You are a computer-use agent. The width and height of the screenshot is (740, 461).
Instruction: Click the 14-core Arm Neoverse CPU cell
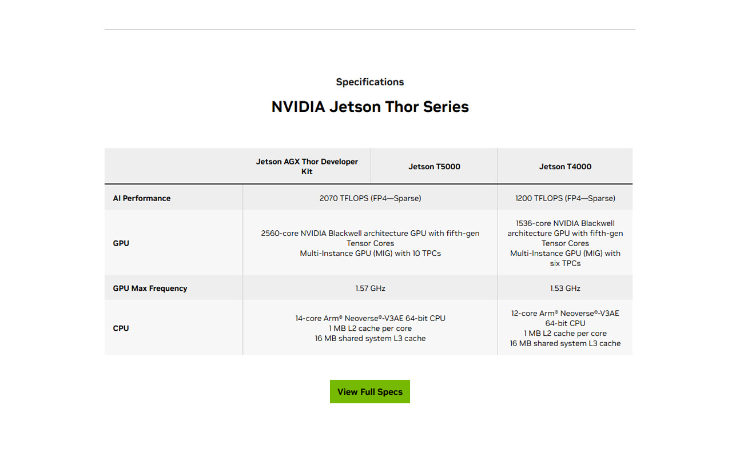point(370,328)
